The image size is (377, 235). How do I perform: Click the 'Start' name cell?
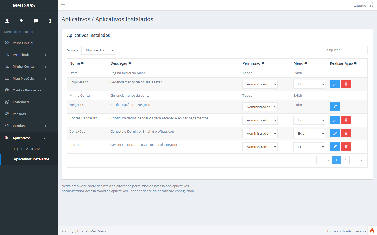tap(88, 73)
